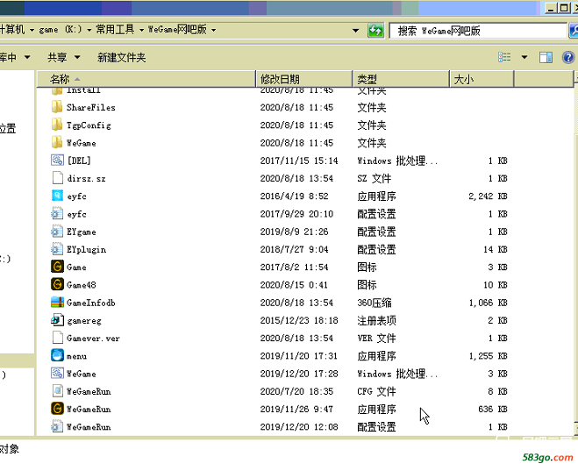
Task: Sort by 修改日期 column header
Action: click(280, 79)
